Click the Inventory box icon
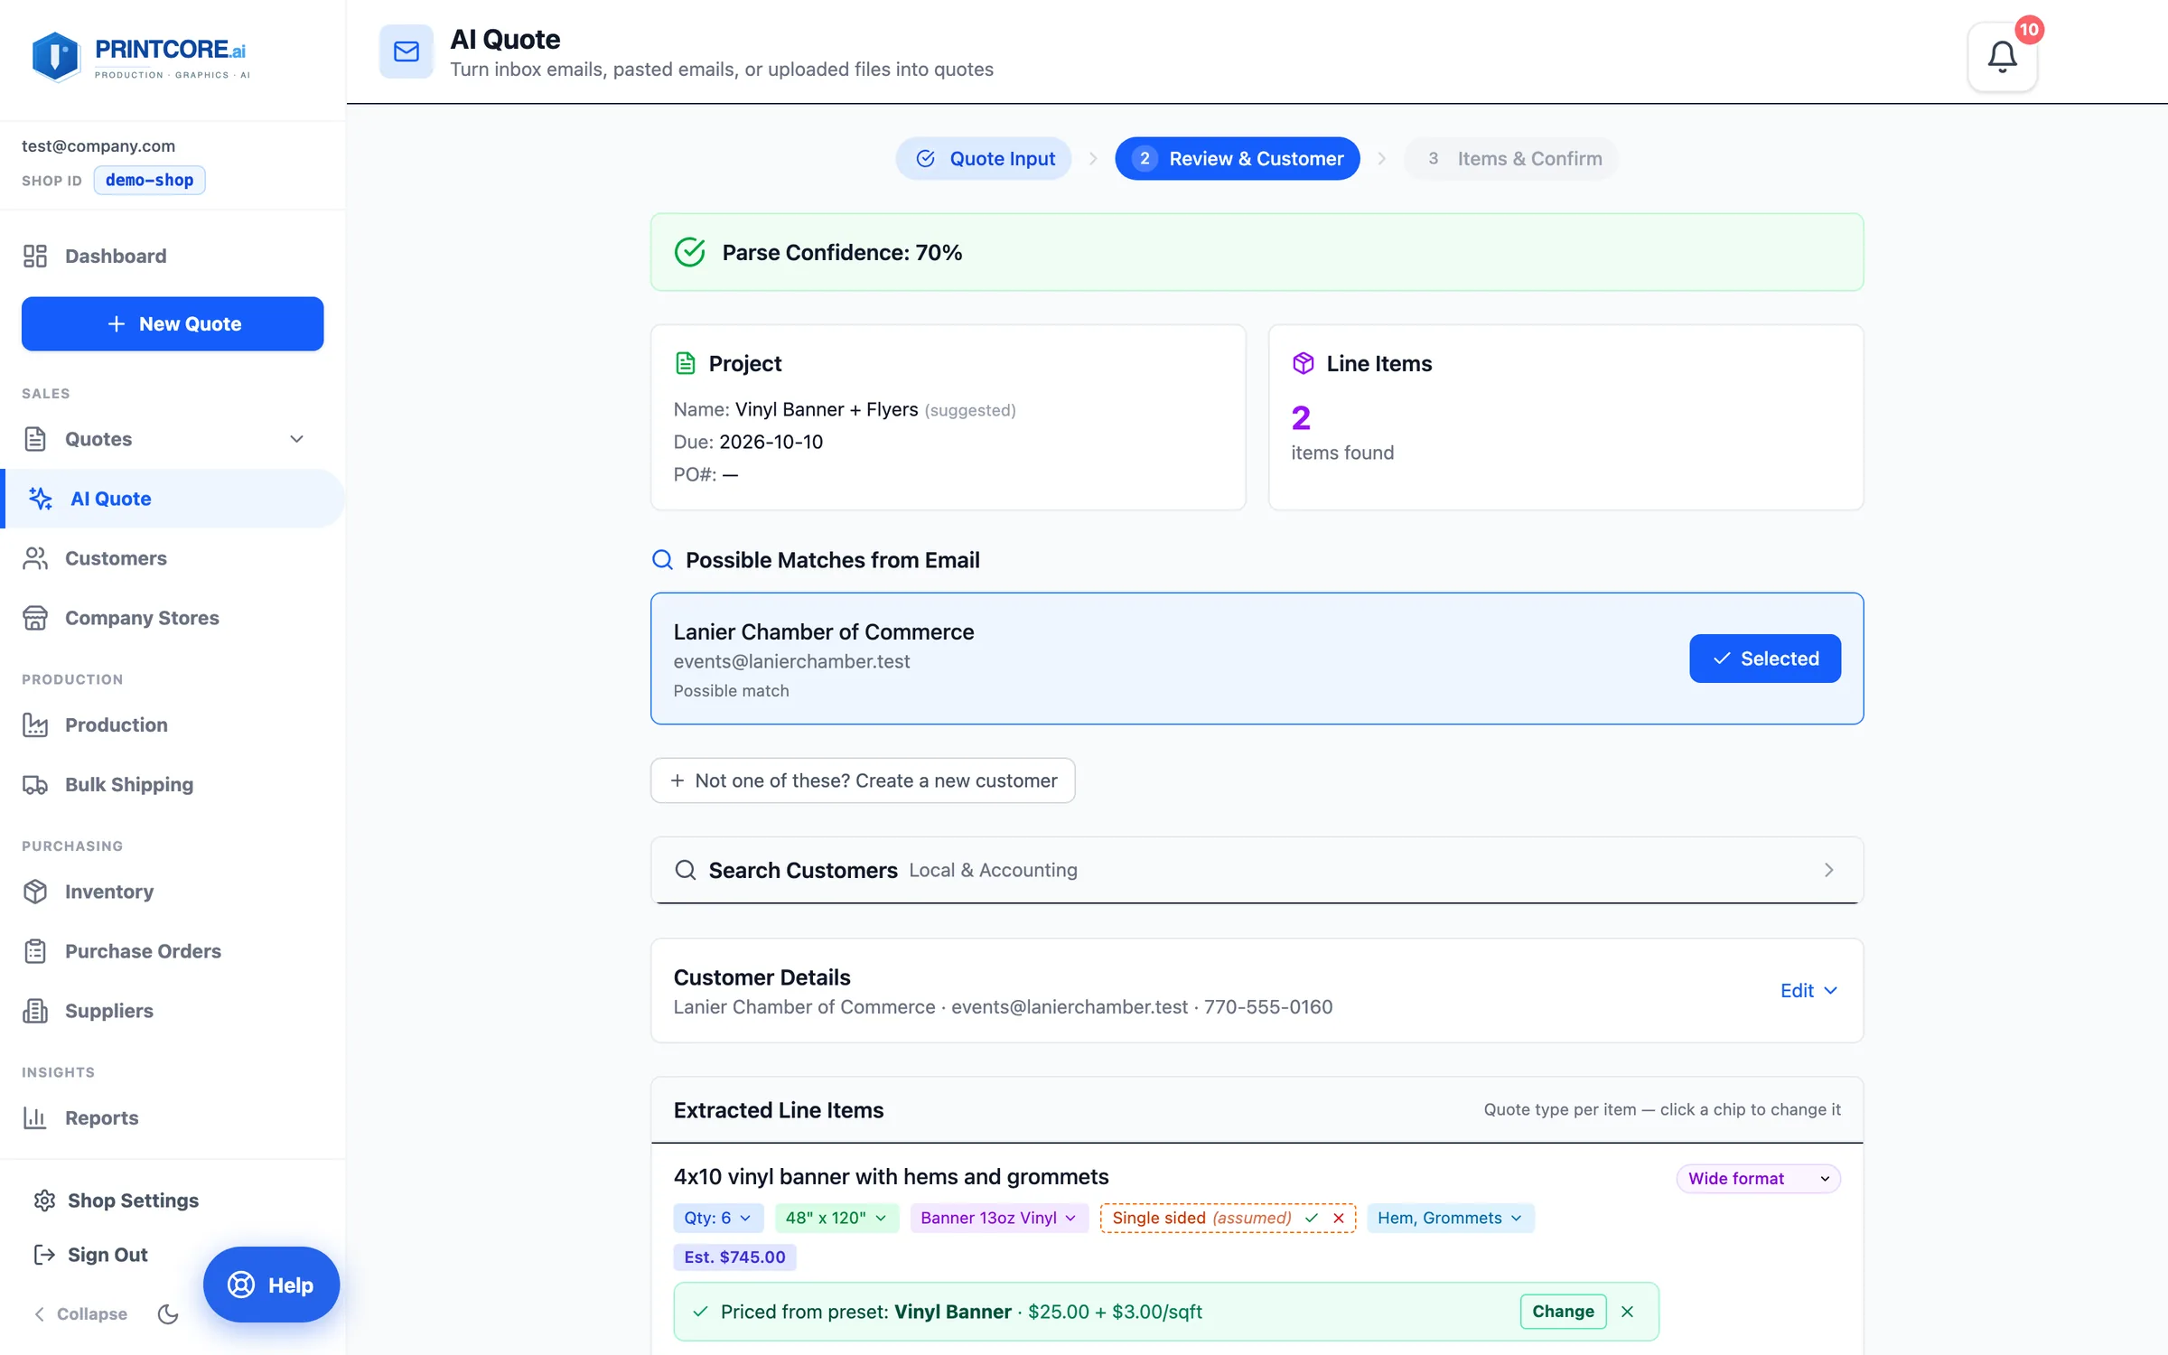Image resolution: width=2168 pixels, height=1355 pixels. 35,892
